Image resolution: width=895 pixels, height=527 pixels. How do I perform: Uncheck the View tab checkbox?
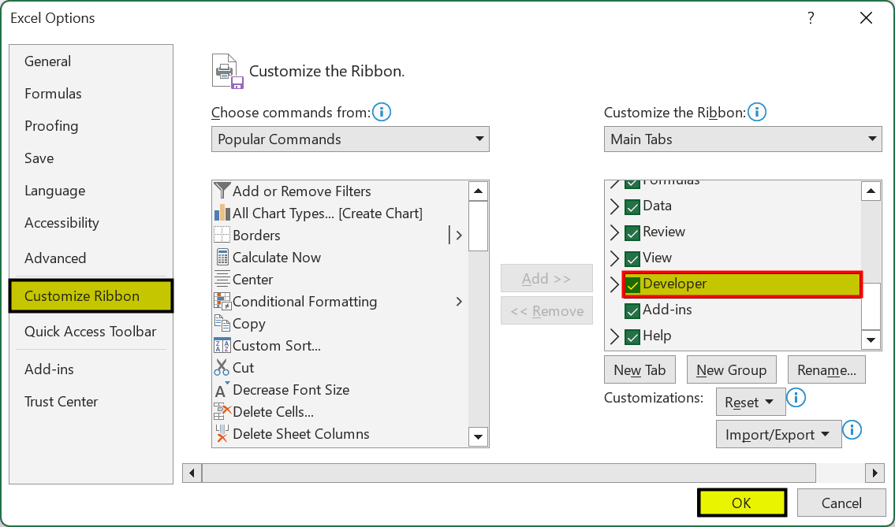coord(632,259)
